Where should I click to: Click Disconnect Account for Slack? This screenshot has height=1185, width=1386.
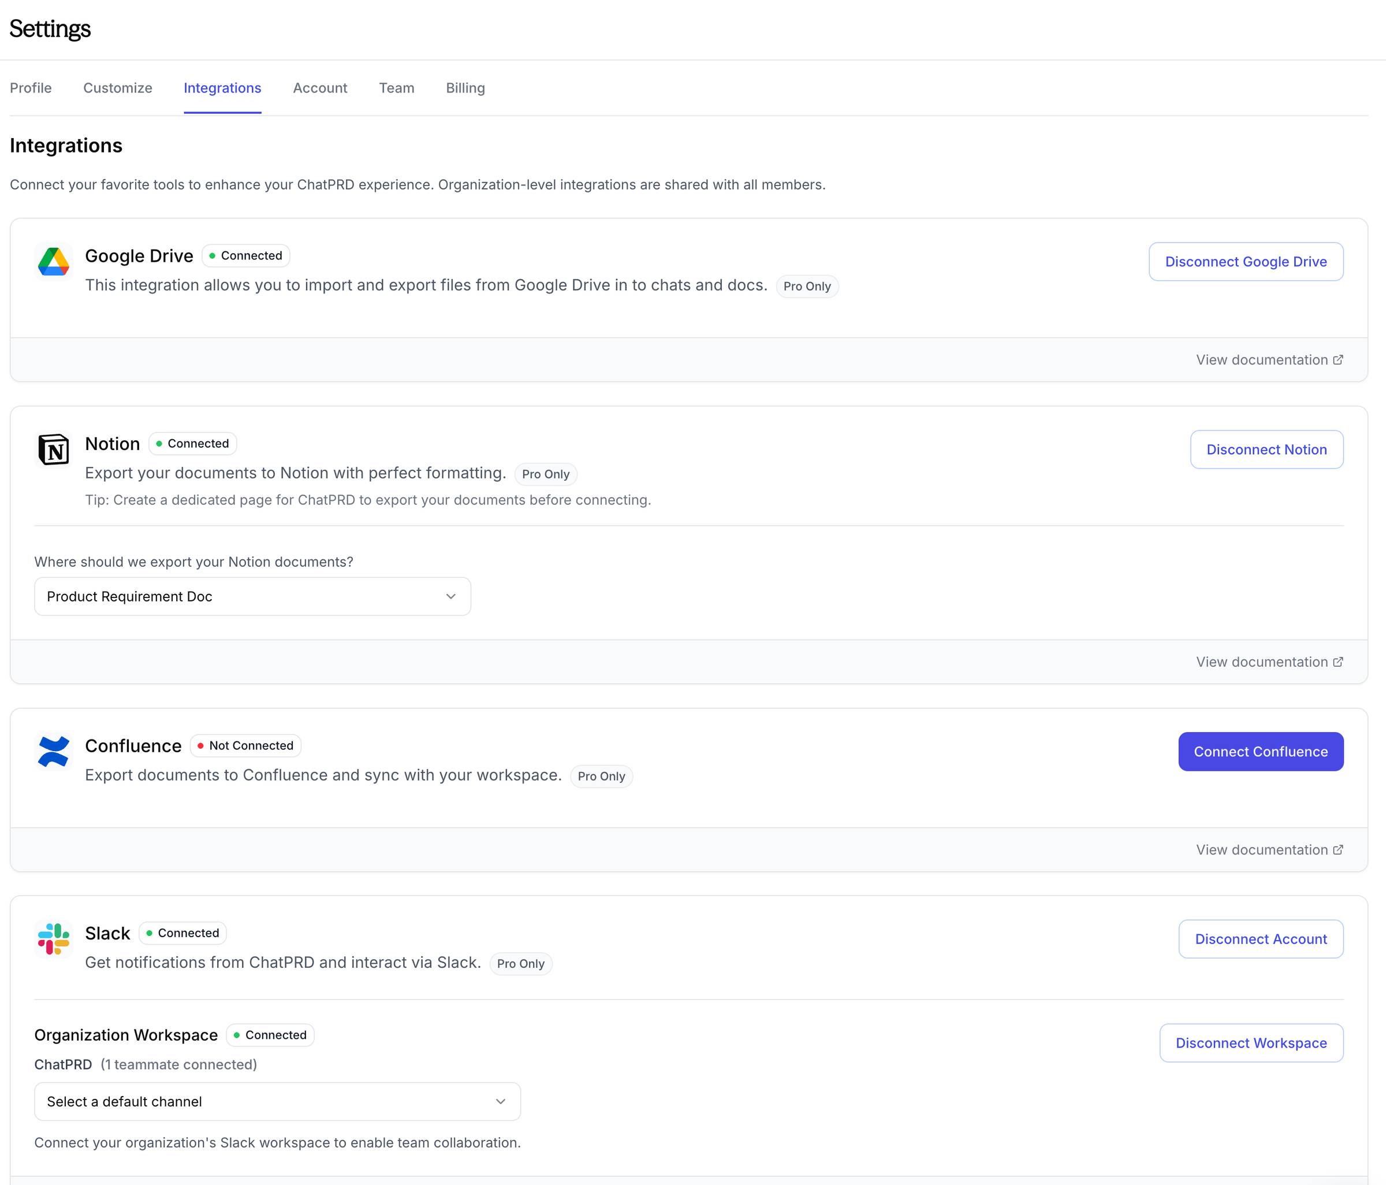point(1260,939)
